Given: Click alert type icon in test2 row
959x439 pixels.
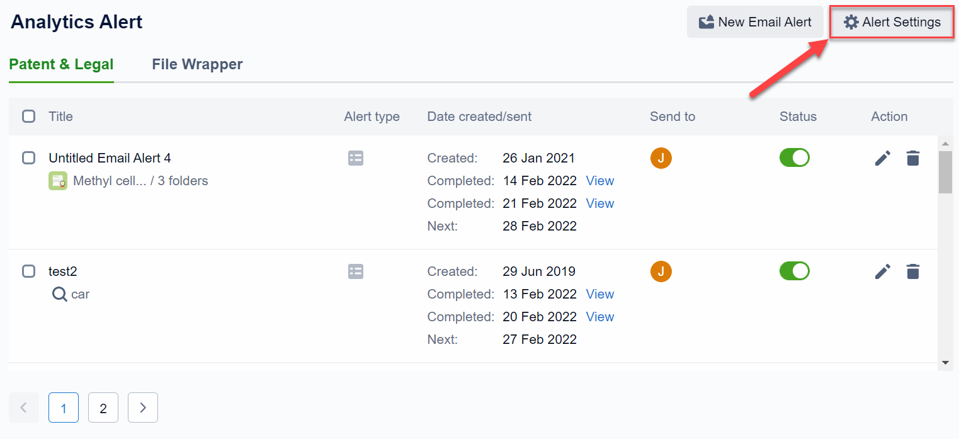Looking at the screenshot, I should coord(356,271).
